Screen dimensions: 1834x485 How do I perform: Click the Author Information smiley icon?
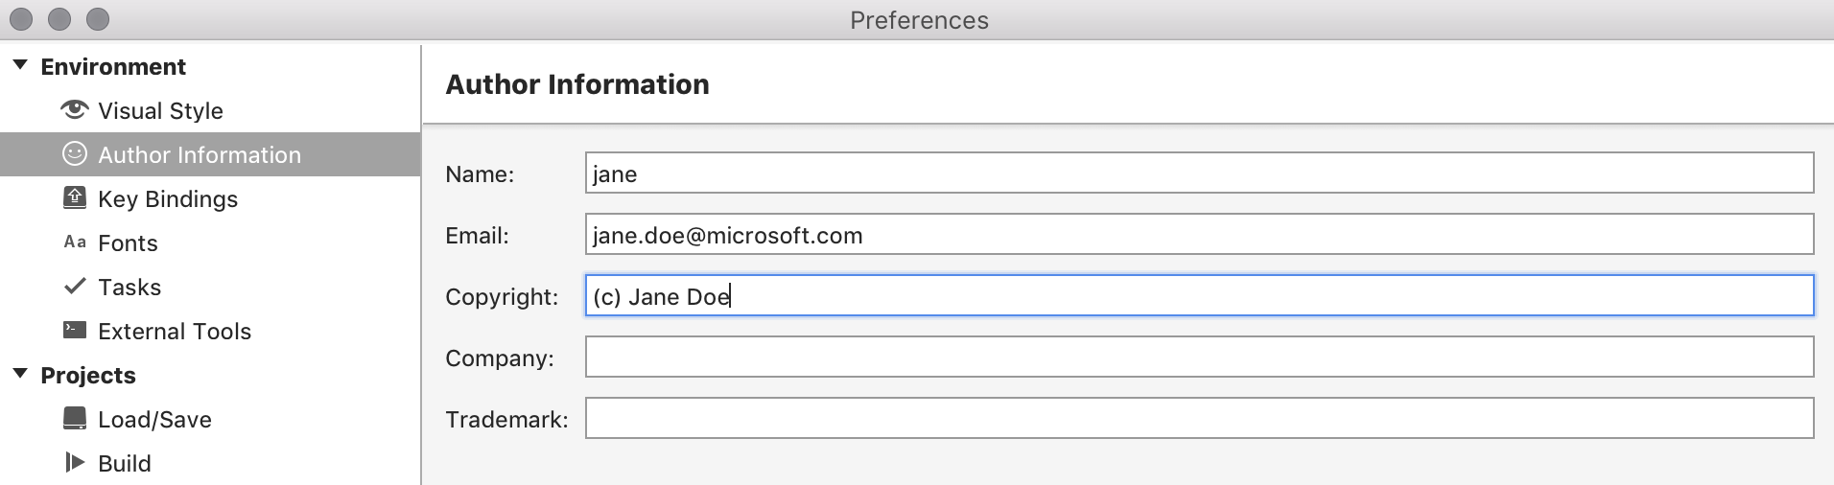click(74, 154)
